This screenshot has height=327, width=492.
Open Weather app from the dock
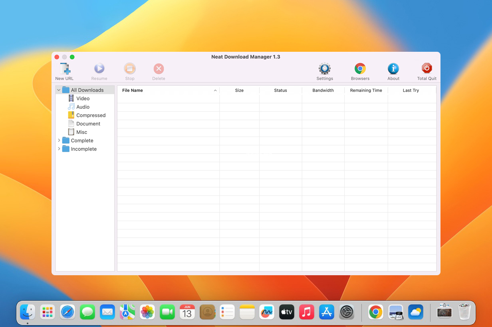coord(416,312)
